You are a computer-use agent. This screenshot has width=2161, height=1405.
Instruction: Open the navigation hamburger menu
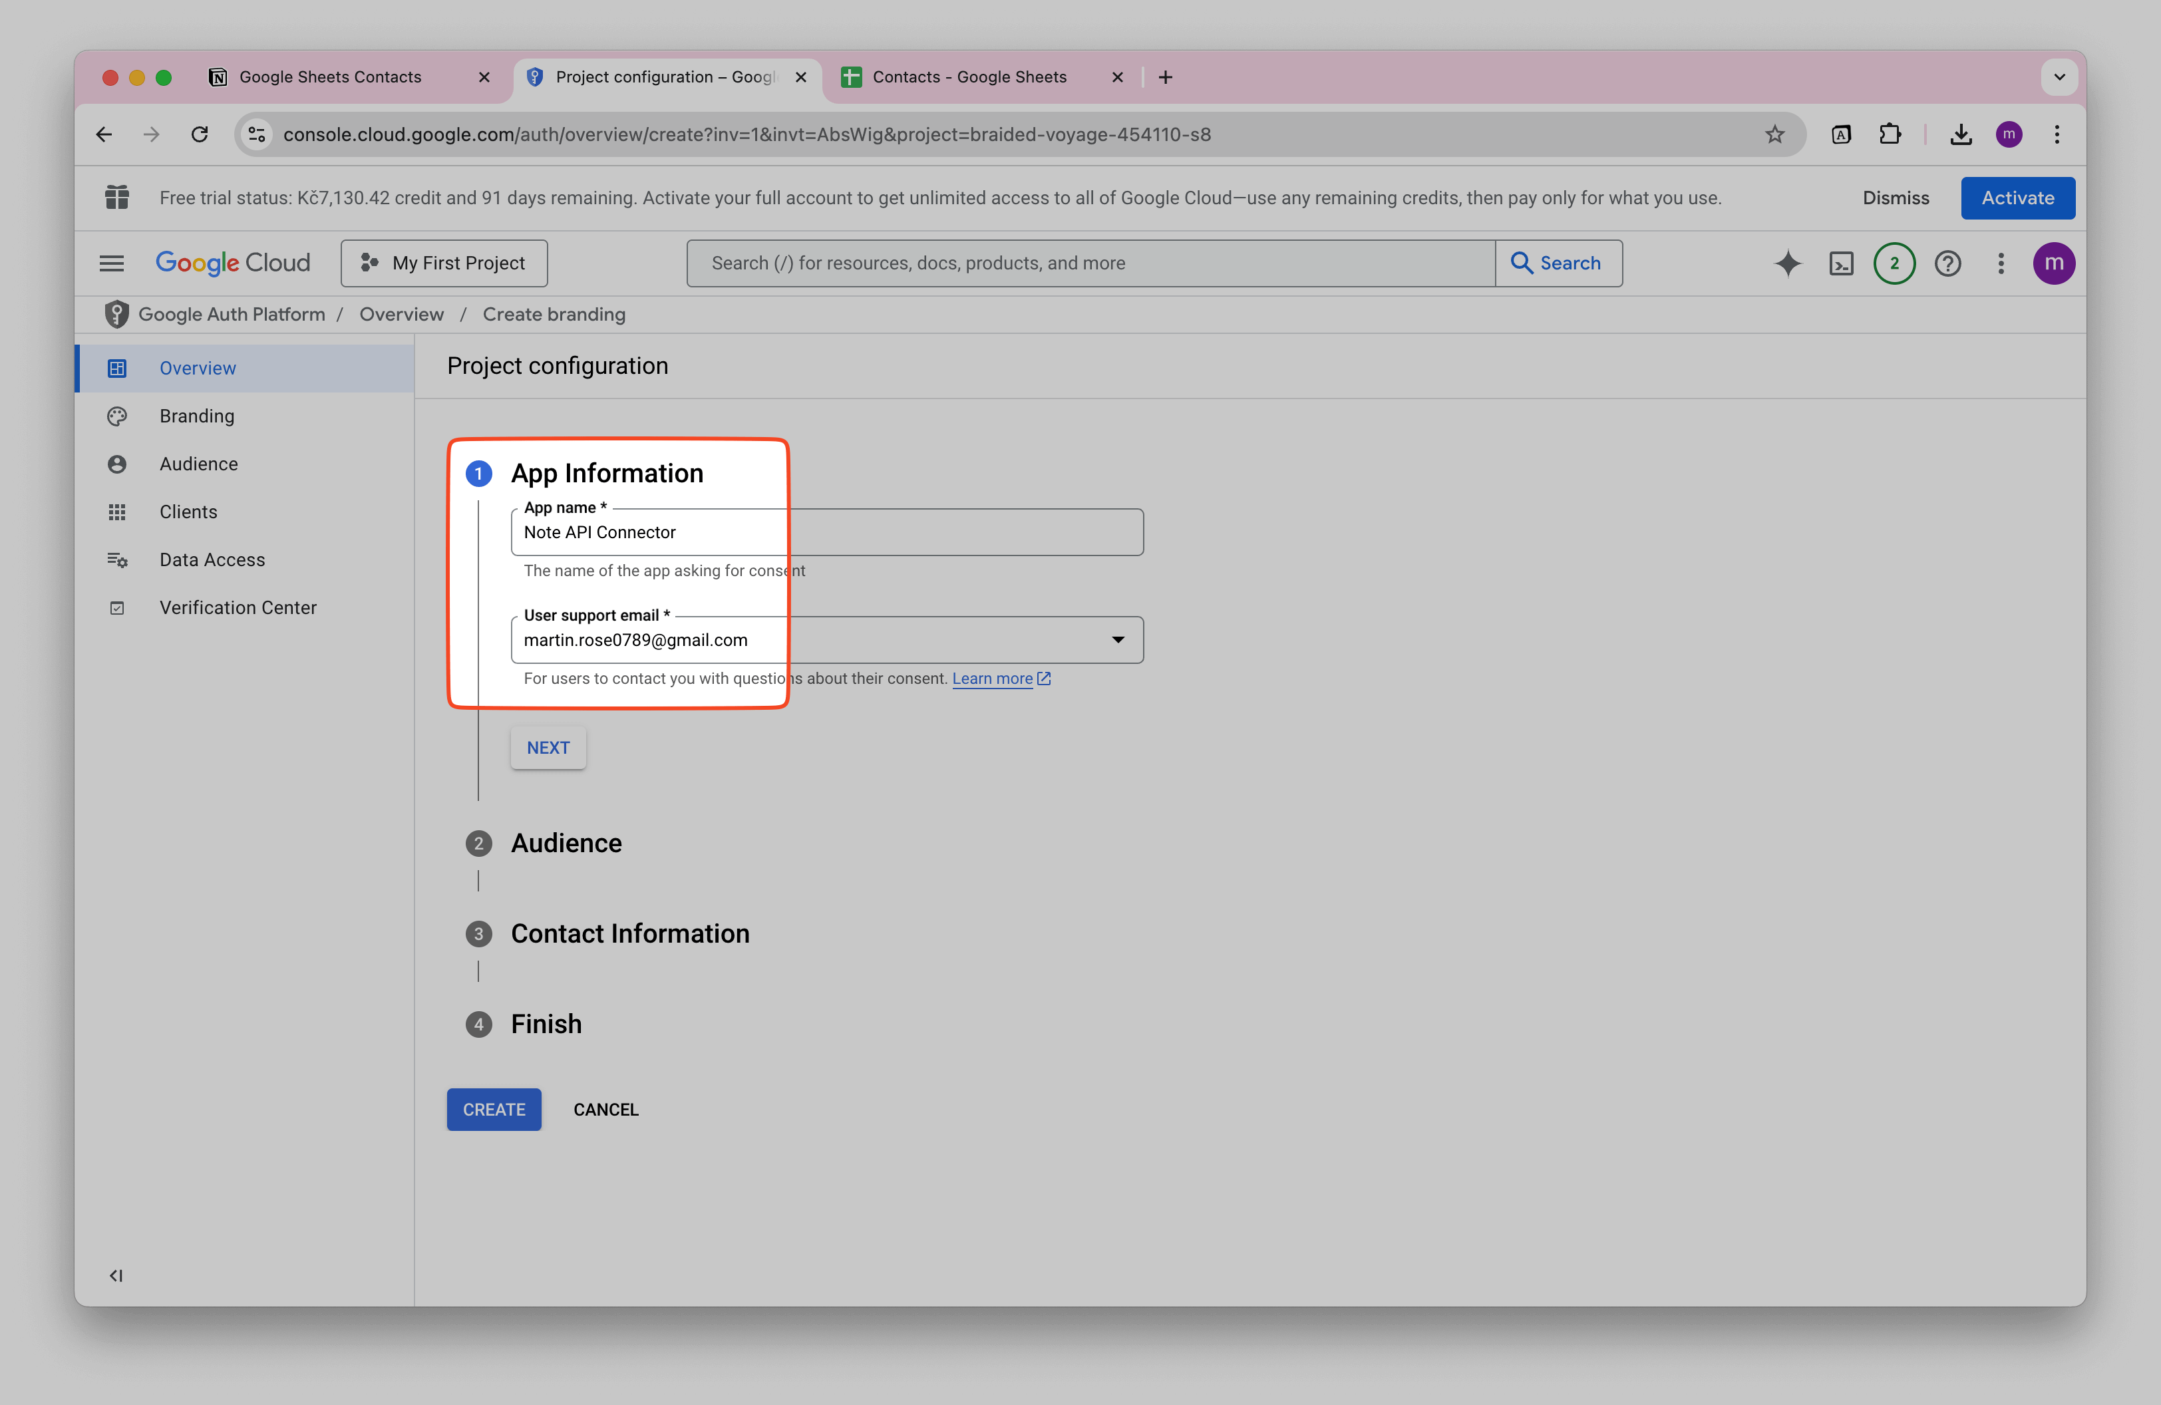point(110,263)
